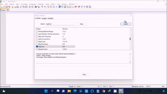Click the Find binoculars icon
This screenshot has height=94, width=167.
36,7
